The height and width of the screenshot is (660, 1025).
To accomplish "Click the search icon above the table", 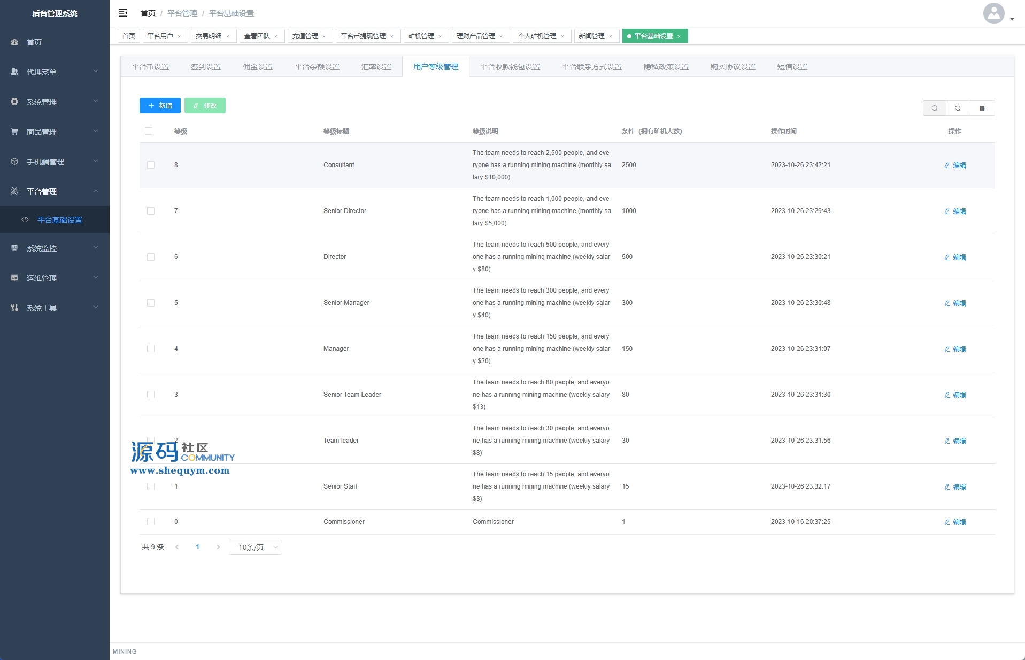I will pyautogui.click(x=934, y=108).
